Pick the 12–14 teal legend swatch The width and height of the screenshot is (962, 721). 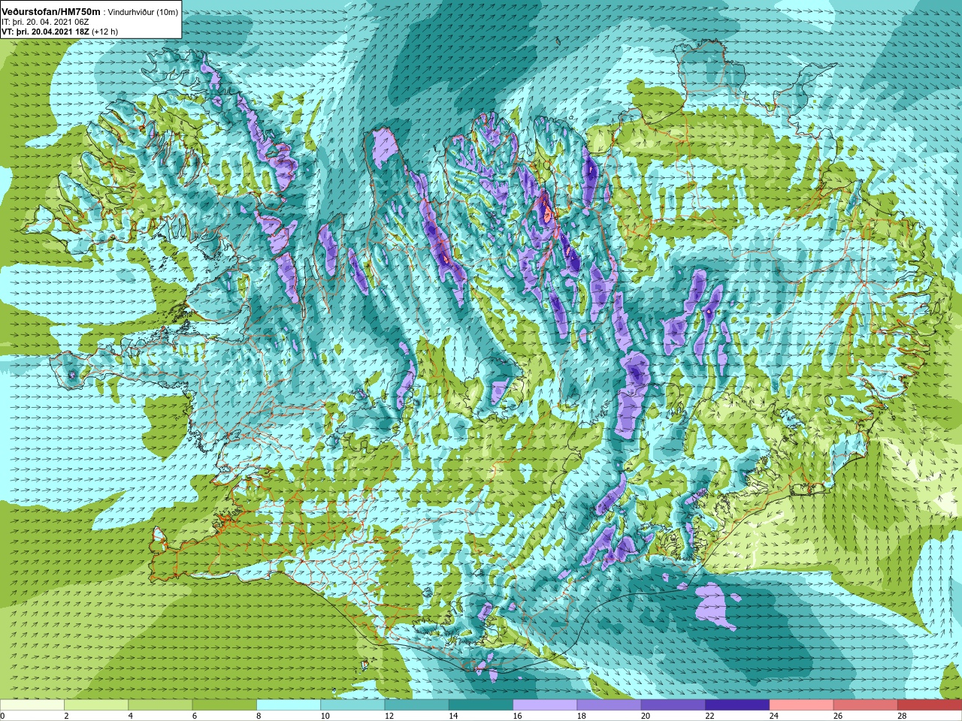[x=416, y=705]
